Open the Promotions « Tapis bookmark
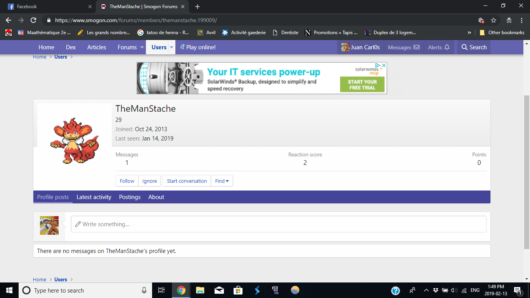Image resolution: width=530 pixels, height=298 pixels. tap(331, 33)
